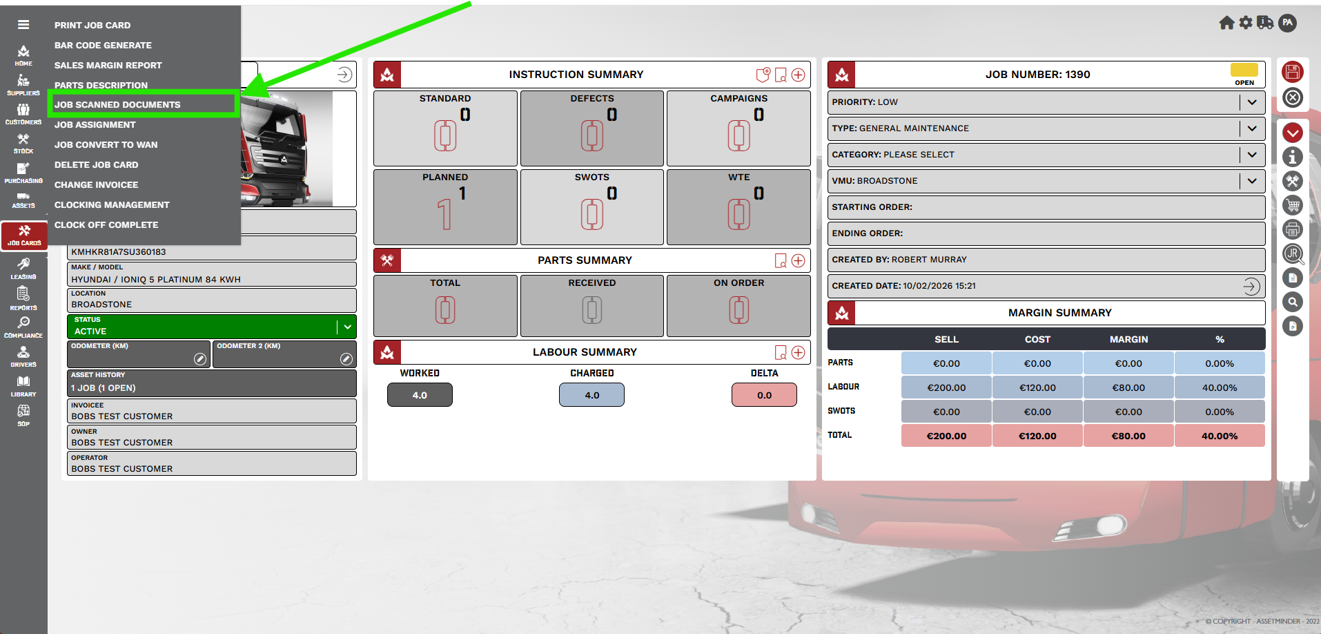Viewport: 1321px width, 634px height.
Task: Click the Starting Order field
Action: pyautogui.click(x=1046, y=207)
